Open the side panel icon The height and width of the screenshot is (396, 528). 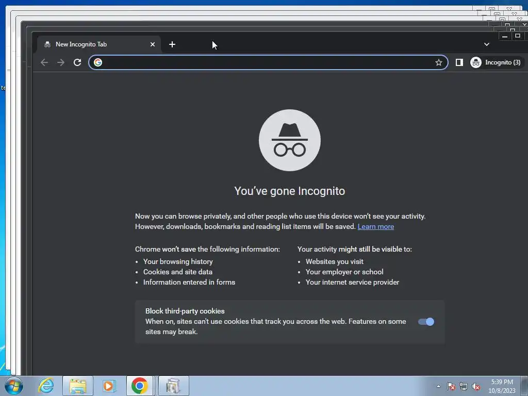coord(459,62)
